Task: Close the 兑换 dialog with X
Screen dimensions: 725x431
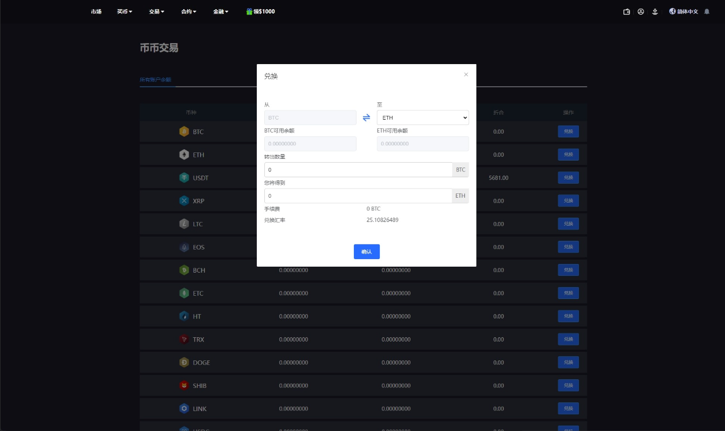Action: pos(466,75)
